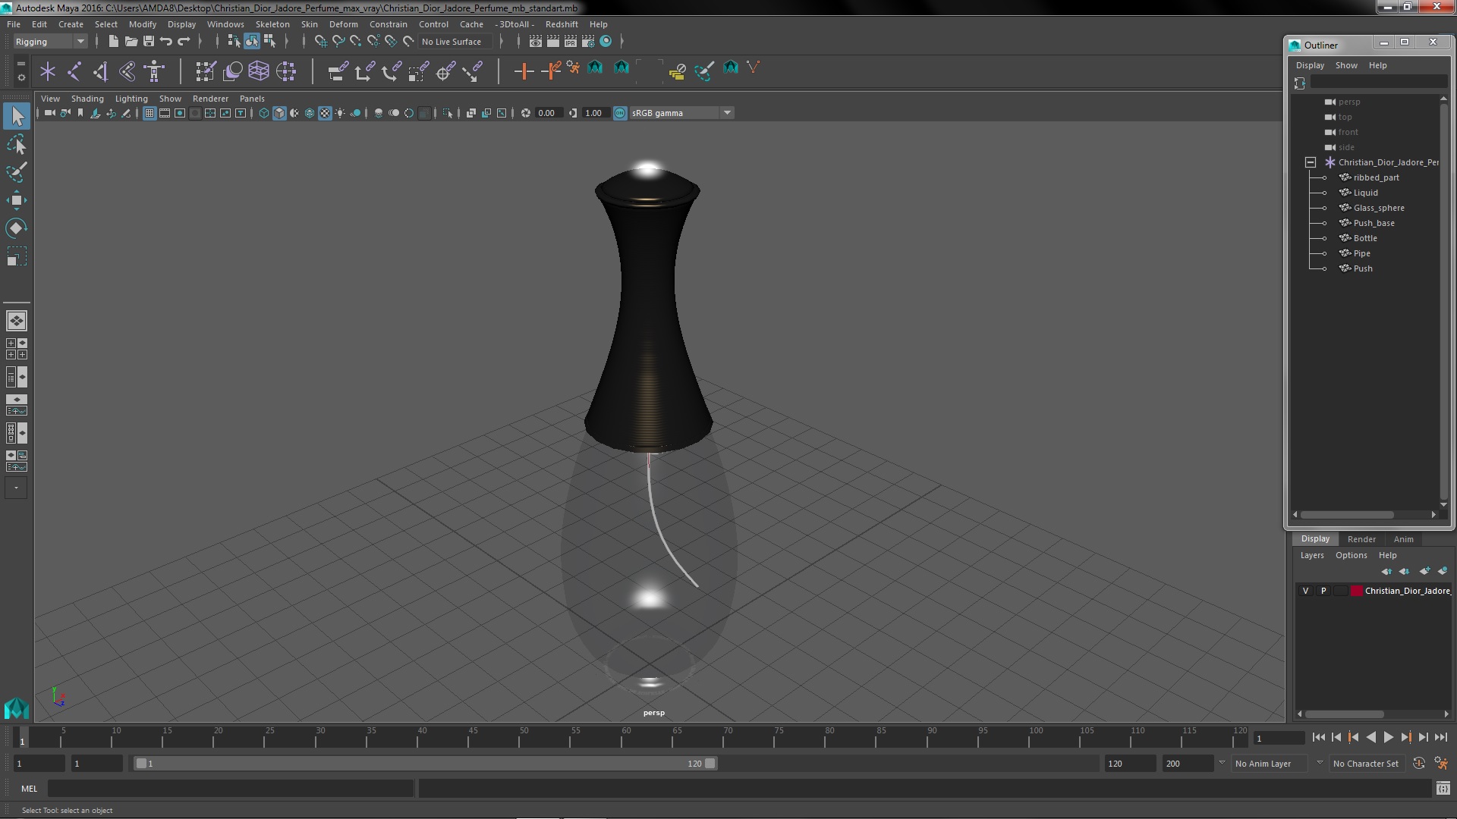Image resolution: width=1457 pixels, height=819 pixels.
Task: Open the Rigging menu set dropdown
Action: click(80, 42)
